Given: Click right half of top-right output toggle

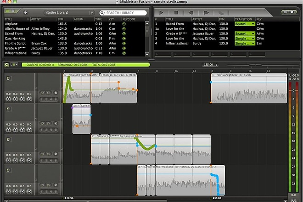Looking at the screenshot, I should coord(293,12).
